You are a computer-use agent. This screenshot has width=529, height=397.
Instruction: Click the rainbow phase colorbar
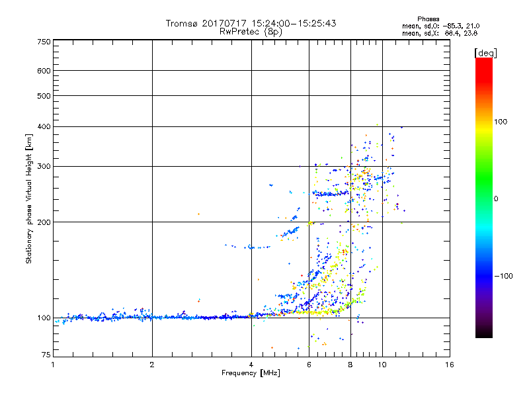484,198
